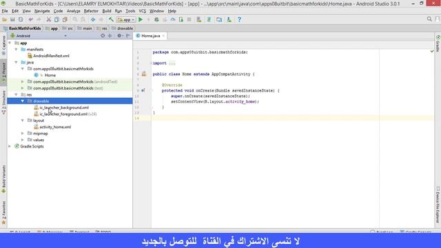The width and height of the screenshot is (441, 248).
Task: Expand the androidTest package
Action: [23, 82]
